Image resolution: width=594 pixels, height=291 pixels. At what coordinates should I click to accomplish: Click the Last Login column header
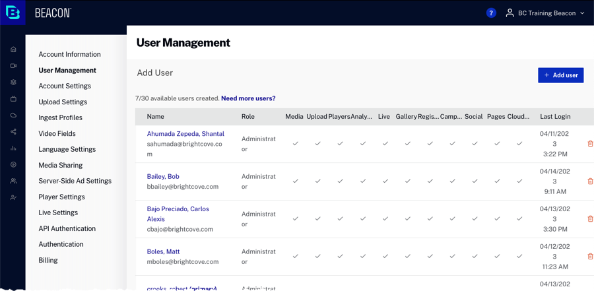point(555,117)
